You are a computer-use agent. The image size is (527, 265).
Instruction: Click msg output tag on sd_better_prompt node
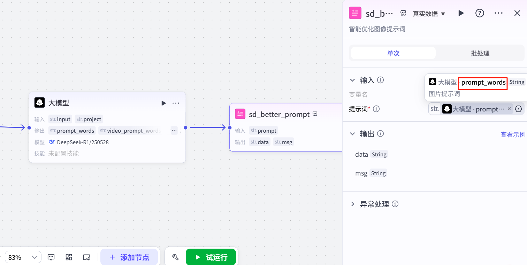tap(283, 142)
